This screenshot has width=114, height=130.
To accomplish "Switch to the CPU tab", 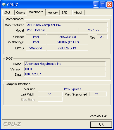I will [8, 13].
